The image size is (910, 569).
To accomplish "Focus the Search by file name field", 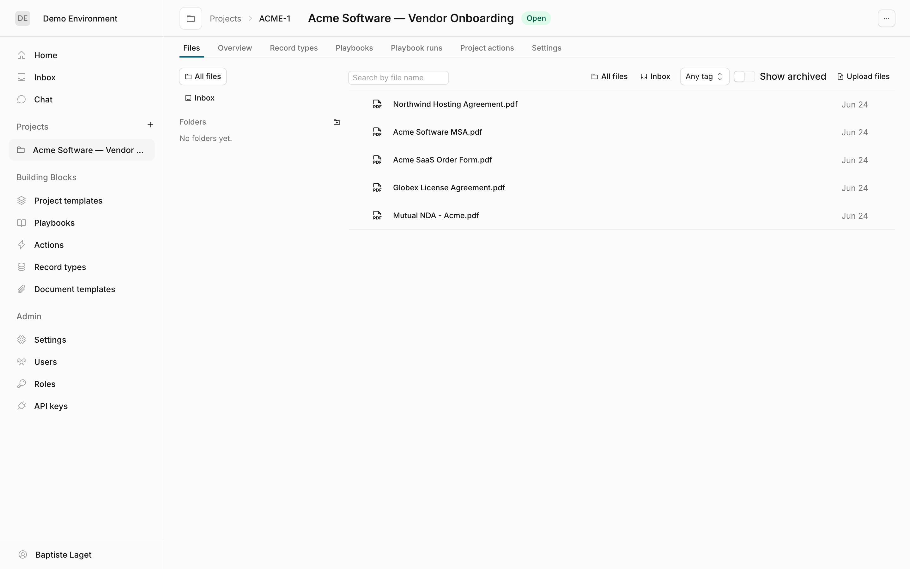I will tap(398, 77).
